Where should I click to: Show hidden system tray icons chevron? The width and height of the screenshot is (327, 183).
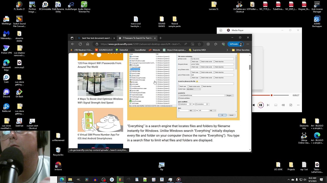point(289,180)
